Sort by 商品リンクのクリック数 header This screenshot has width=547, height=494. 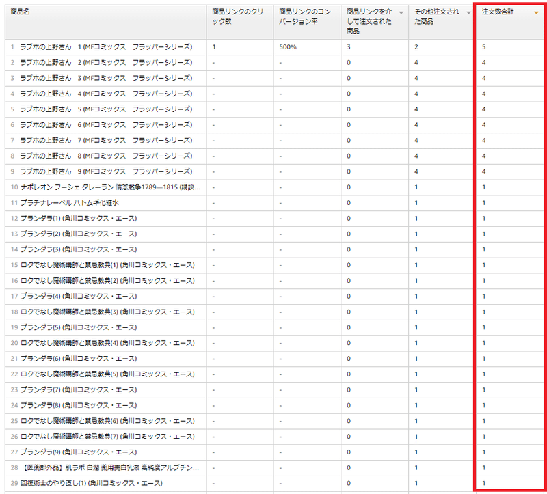pos(240,22)
